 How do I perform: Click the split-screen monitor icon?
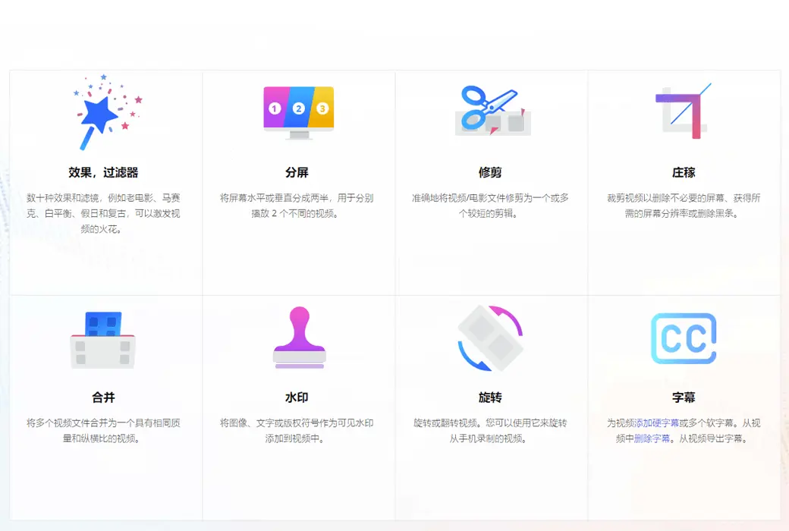299,113
